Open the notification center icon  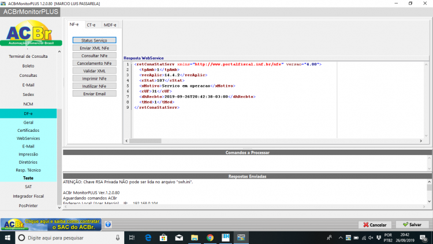(x=423, y=238)
